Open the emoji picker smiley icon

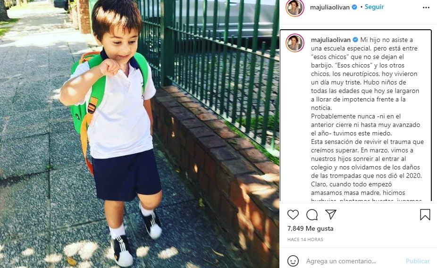[x=293, y=261]
